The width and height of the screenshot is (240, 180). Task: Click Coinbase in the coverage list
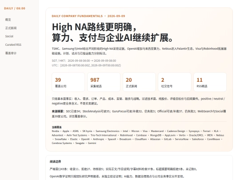point(141,135)
